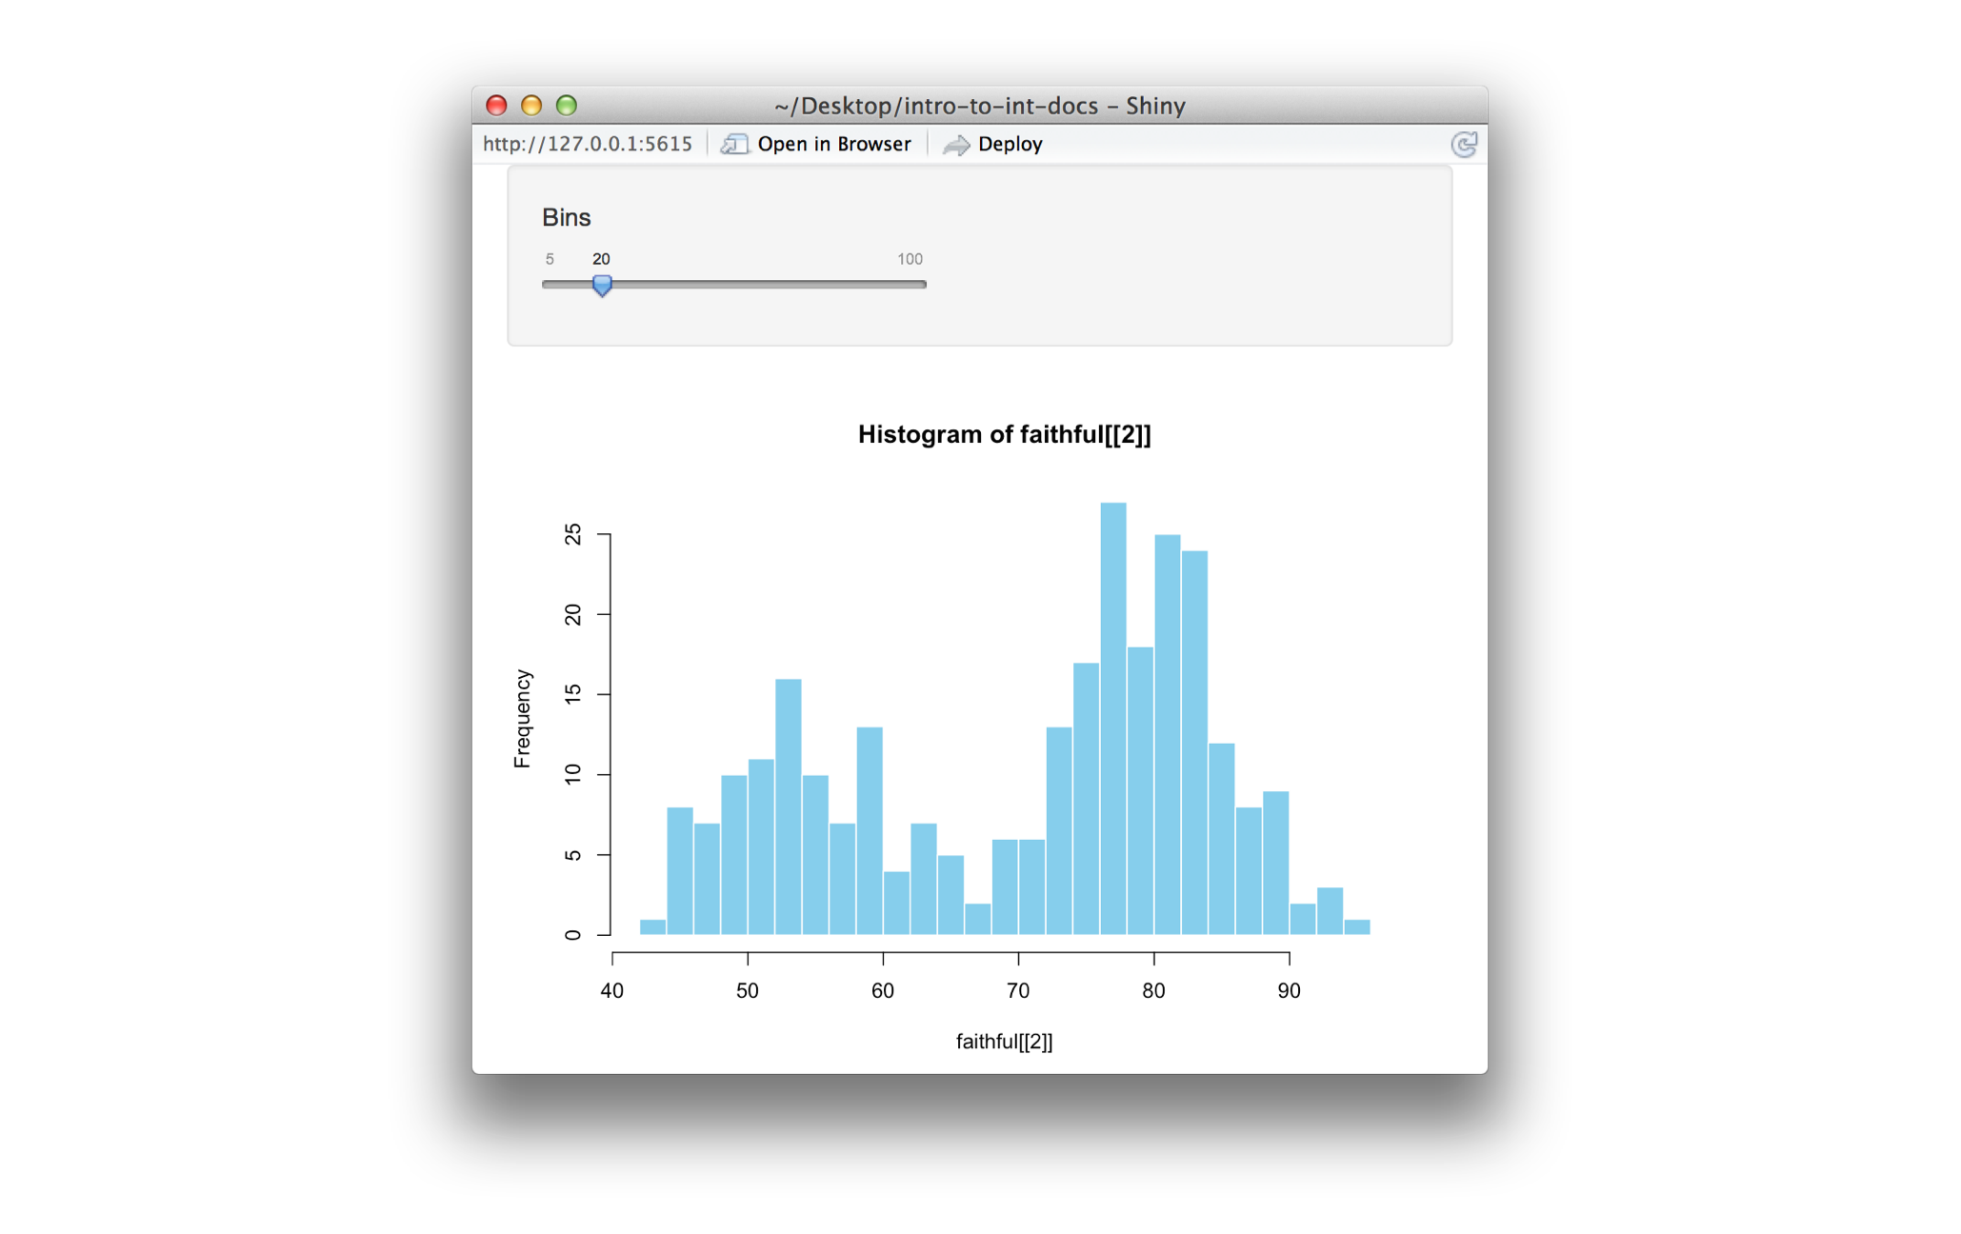
Task: Click the Deploy button label
Action: [1011, 144]
